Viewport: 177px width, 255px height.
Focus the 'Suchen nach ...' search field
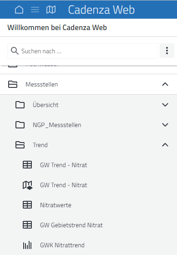82,51
